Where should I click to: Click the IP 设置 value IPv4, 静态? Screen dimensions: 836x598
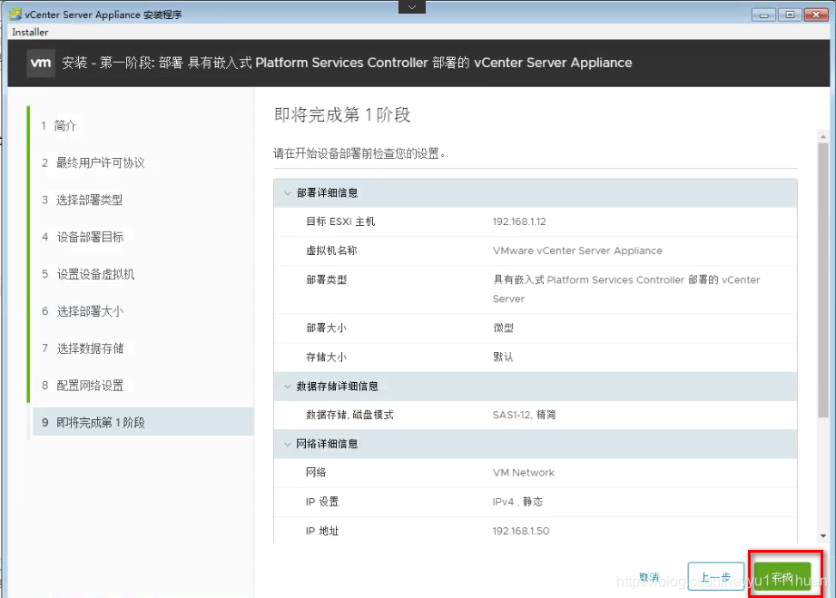[x=517, y=502]
